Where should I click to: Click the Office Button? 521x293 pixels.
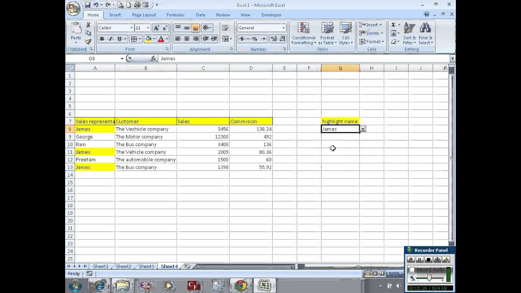click(73, 8)
